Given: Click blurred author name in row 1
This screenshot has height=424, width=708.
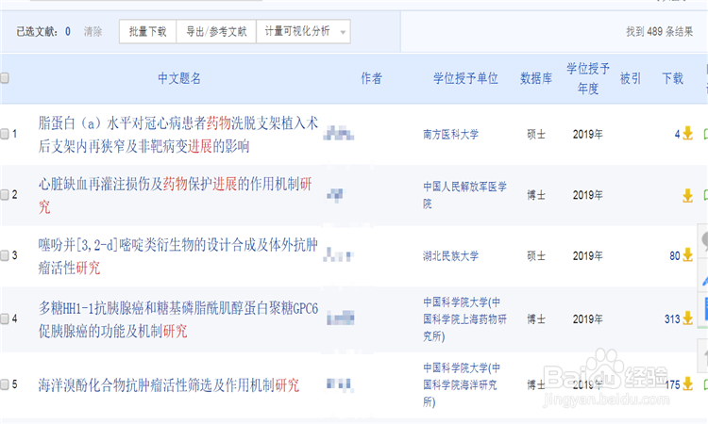Looking at the screenshot, I should tap(339, 134).
